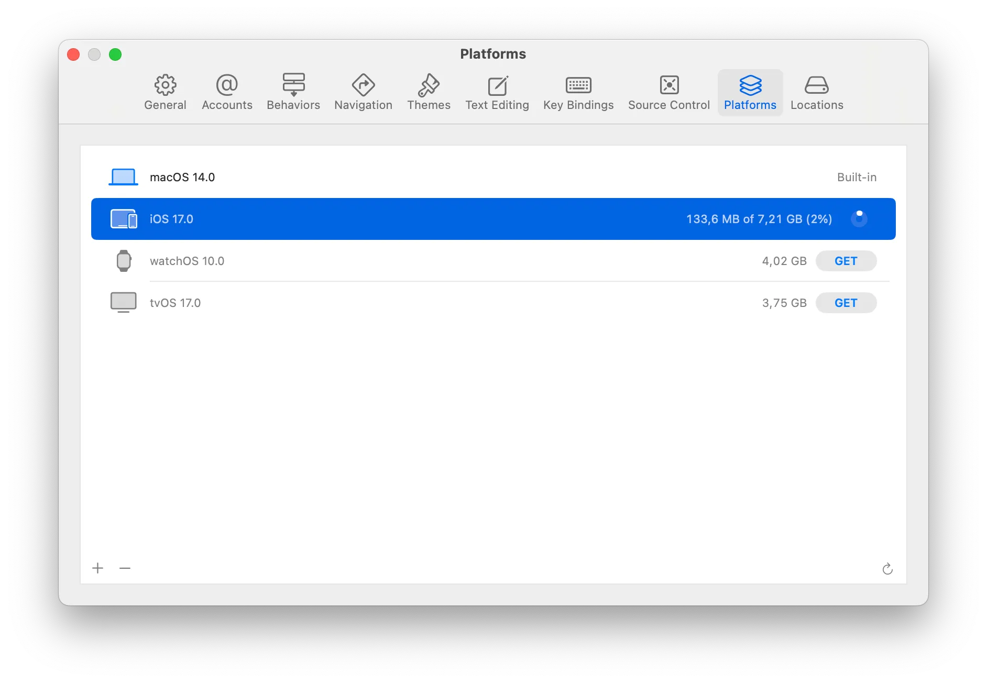
Task: Open the Text Editing settings pane
Action: [497, 92]
